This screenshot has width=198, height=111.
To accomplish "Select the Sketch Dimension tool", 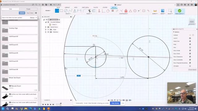I will [x=79, y=11].
